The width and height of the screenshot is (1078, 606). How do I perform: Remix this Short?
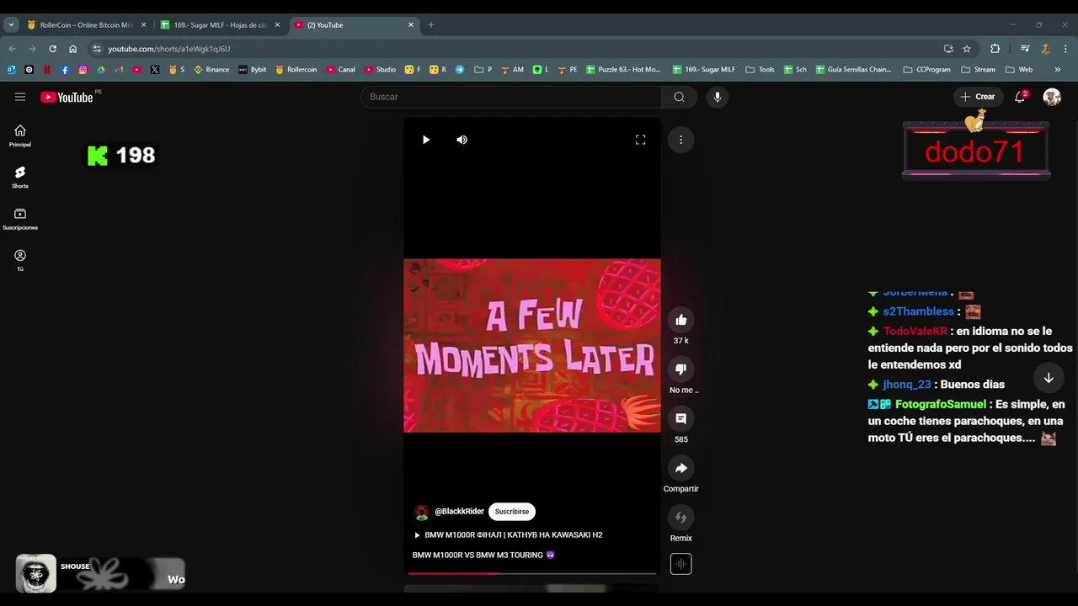coord(680,518)
